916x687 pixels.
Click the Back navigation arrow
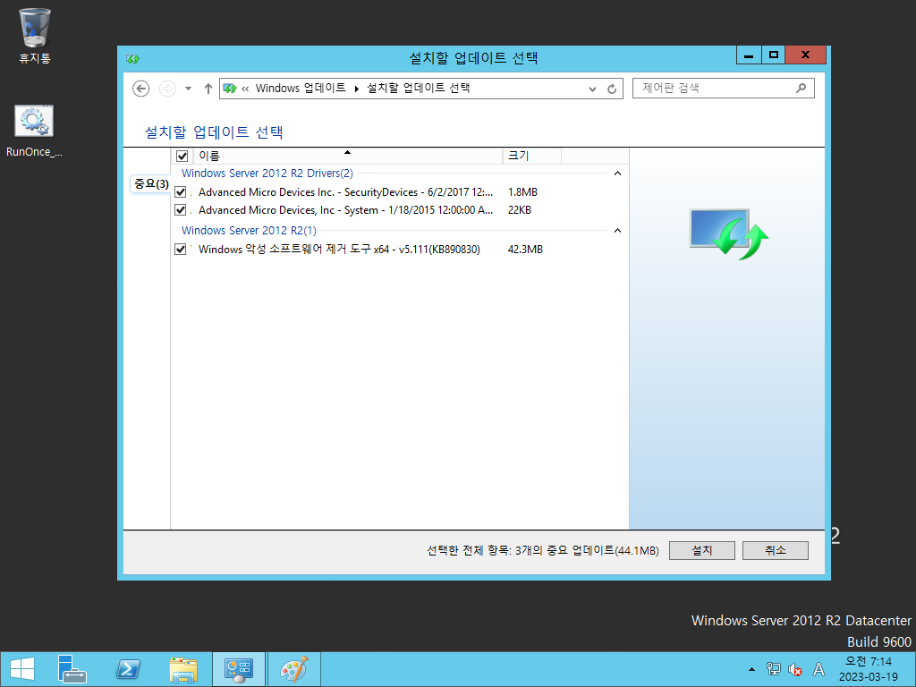140,89
